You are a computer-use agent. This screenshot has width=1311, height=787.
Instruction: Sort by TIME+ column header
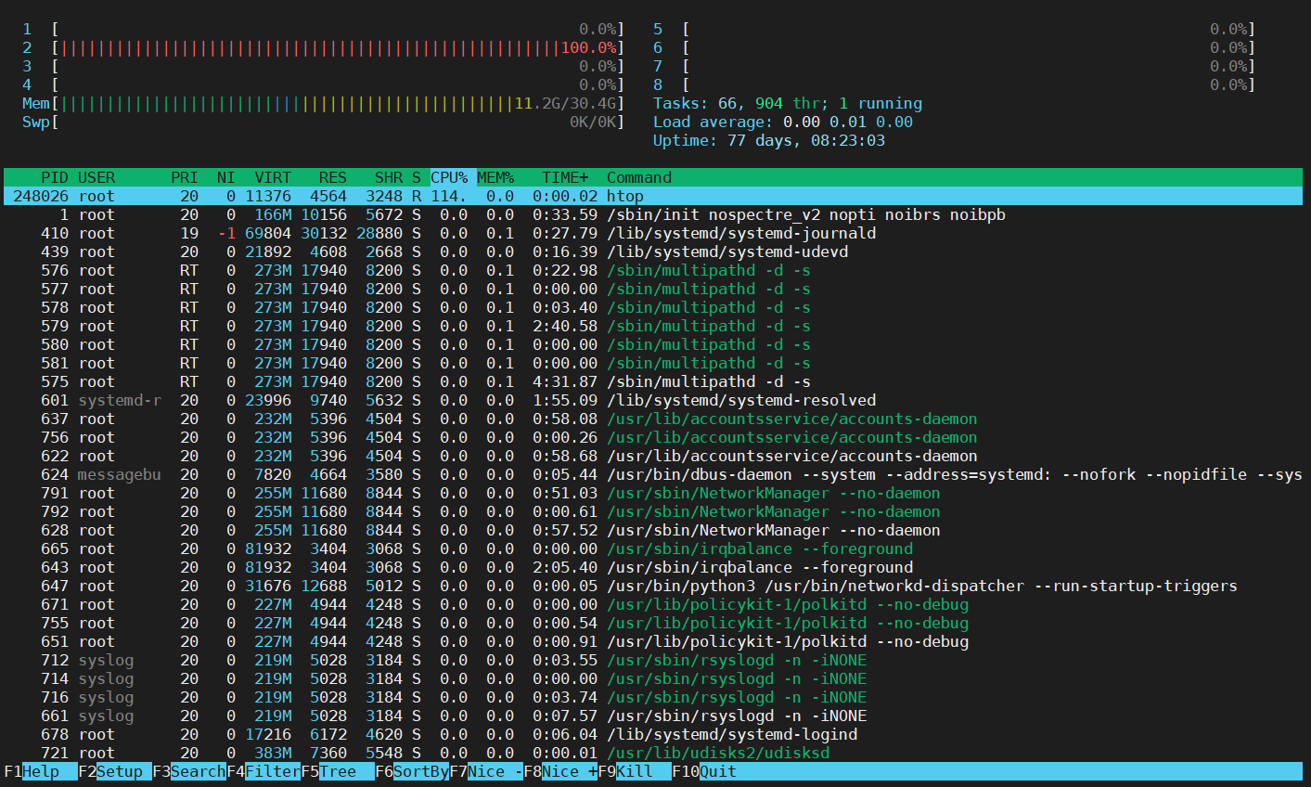565,177
